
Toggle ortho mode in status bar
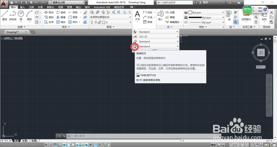tap(60, 145)
